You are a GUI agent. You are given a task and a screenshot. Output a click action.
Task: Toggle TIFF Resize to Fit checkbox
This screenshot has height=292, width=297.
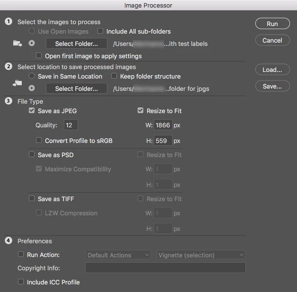click(x=140, y=199)
